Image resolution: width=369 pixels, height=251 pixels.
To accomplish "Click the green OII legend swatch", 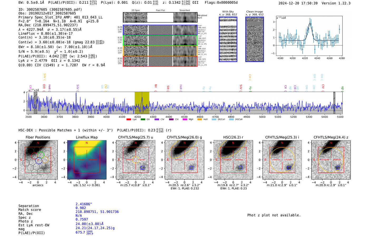I will click(143, 119).
